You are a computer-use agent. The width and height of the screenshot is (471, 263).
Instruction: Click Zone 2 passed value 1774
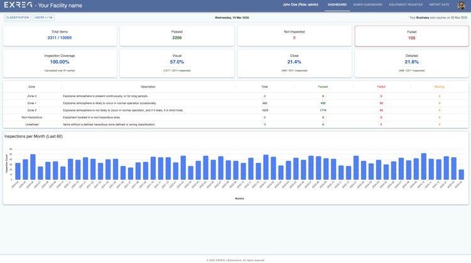pyautogui.click(x=323, y=110)
